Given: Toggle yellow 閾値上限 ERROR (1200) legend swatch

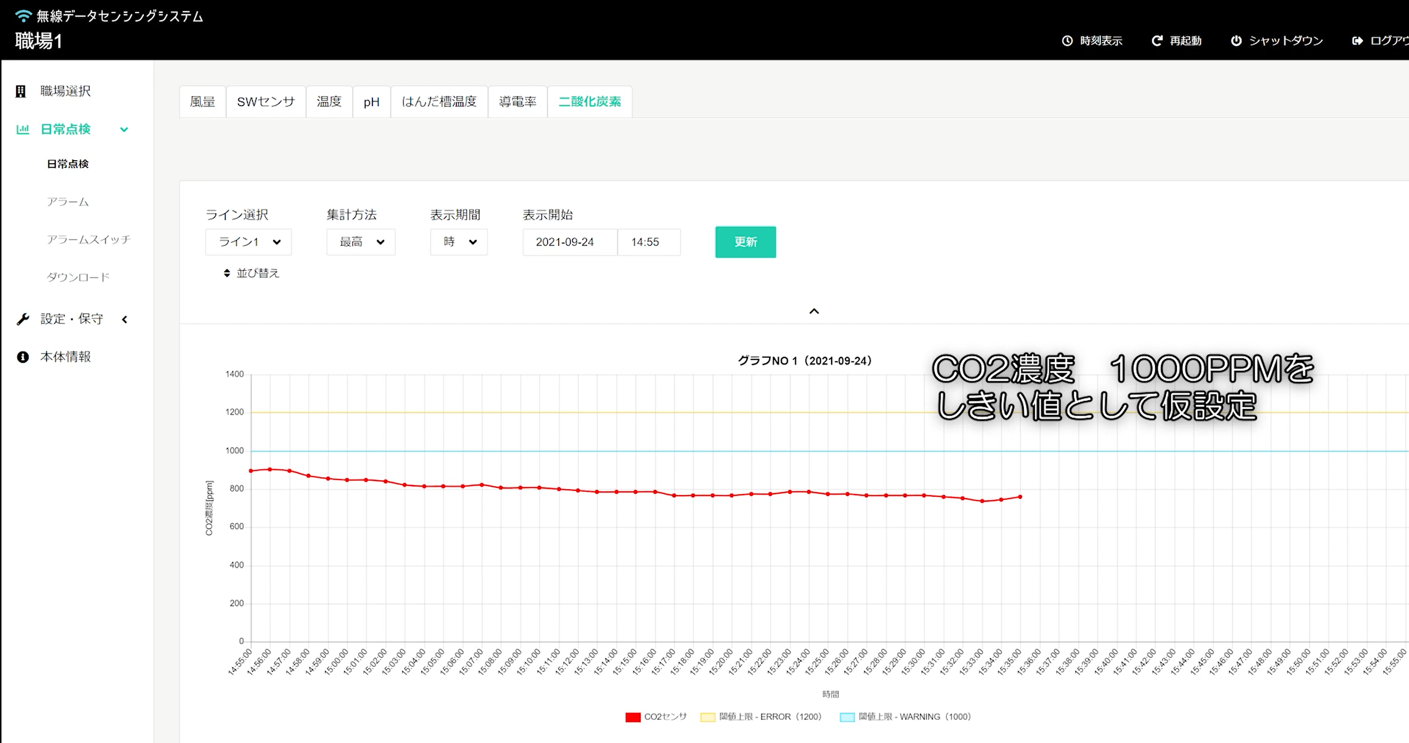Looking at the screenshot, I should tap(708, 717).
